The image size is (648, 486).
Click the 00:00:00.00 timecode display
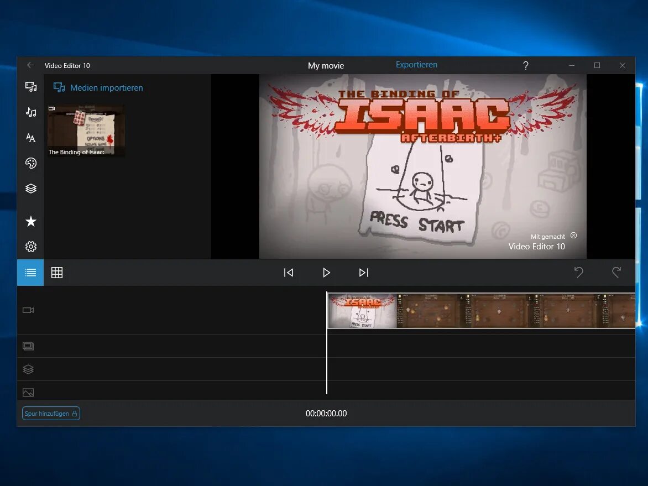click(326, 413)
